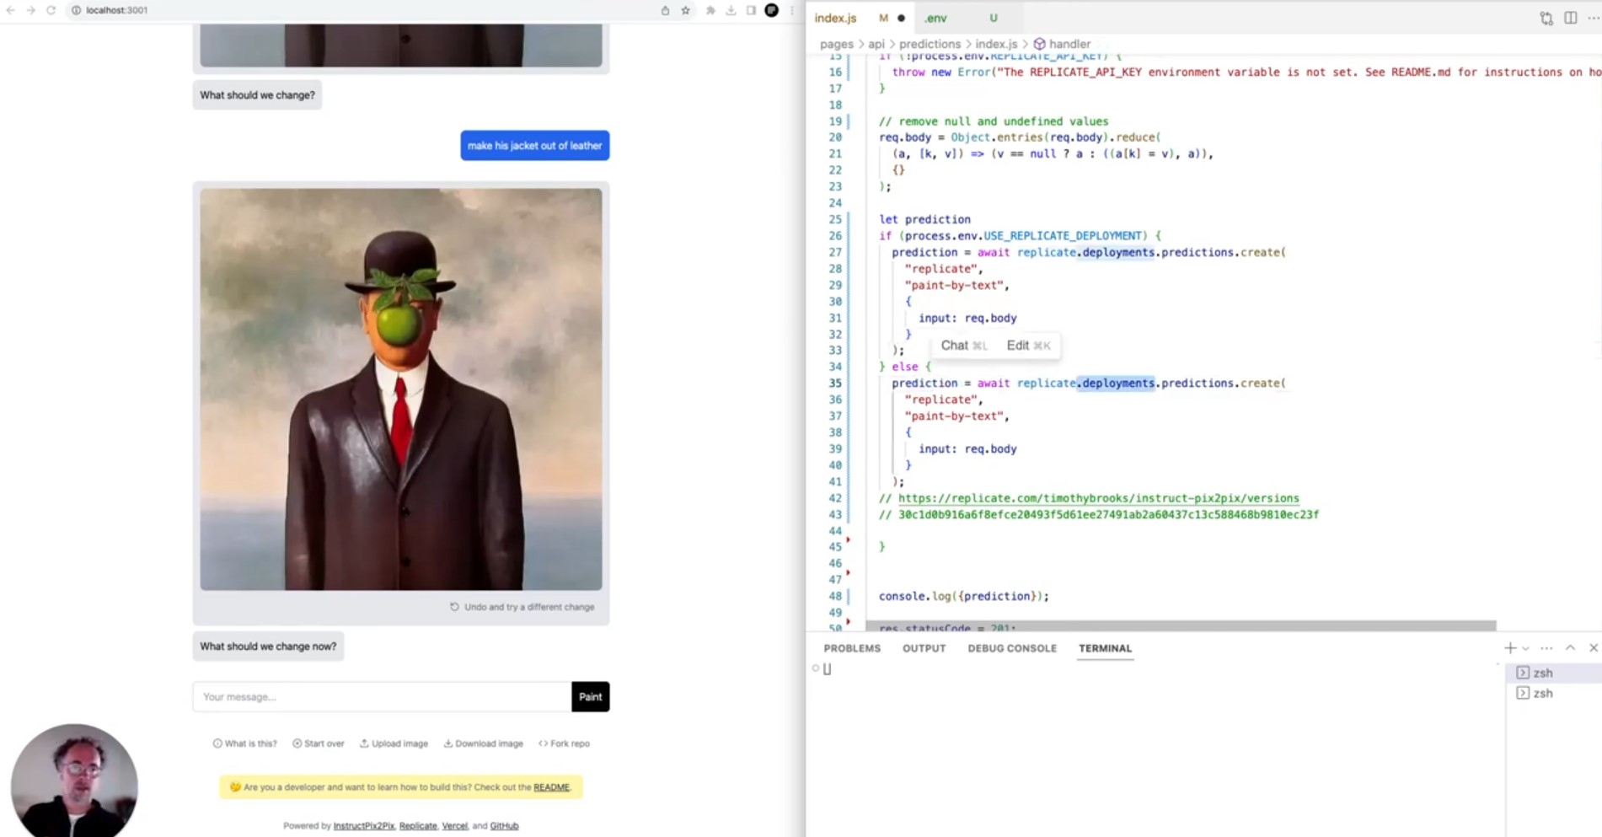
Task: Open the predictions breadcrumb
Action: pyautogui.click(x=930, y=44)
